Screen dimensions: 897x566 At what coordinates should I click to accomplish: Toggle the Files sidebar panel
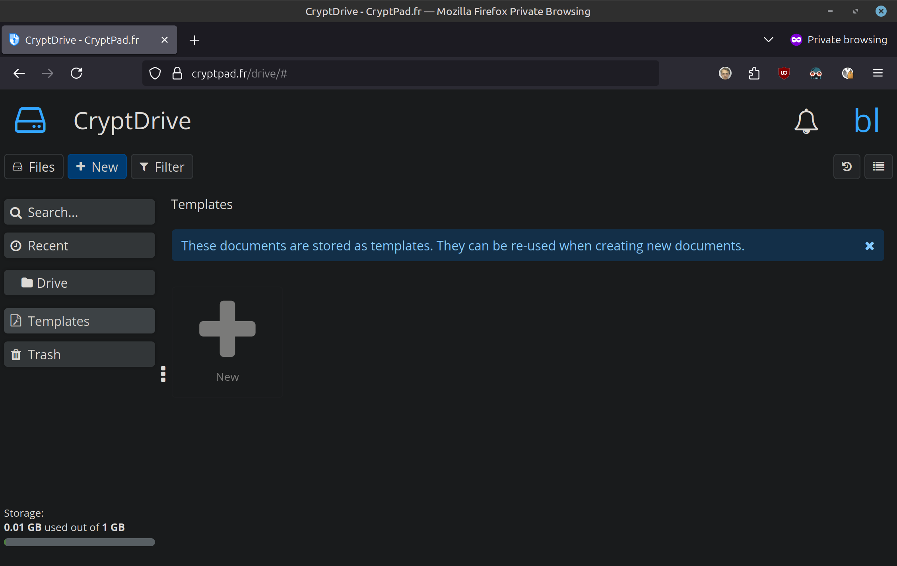(34, 167)
